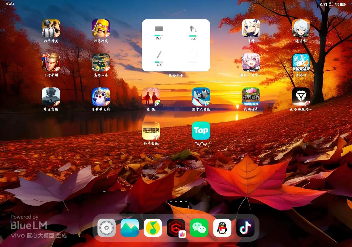Launch 我的世界 (Minecraft)
Image resolution: width=352 pixels, height=247 pixels.
point(251,96)
